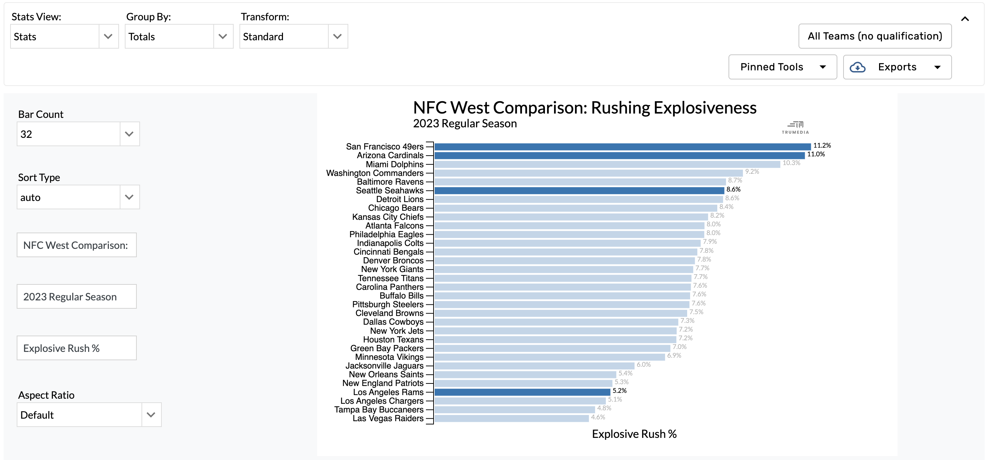This screenshot has height=460, width=989.
Task: Click the Seattle Seahawks highlighted bar
Action: pos(576,190)
